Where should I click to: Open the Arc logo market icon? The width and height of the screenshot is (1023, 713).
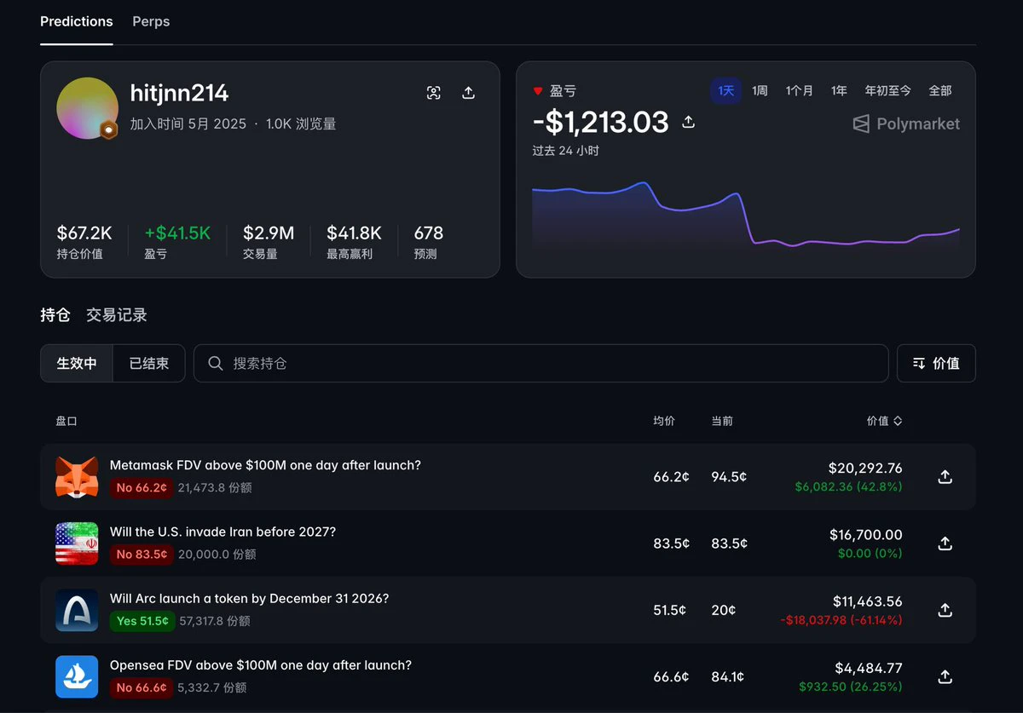(x=77, y=610)
